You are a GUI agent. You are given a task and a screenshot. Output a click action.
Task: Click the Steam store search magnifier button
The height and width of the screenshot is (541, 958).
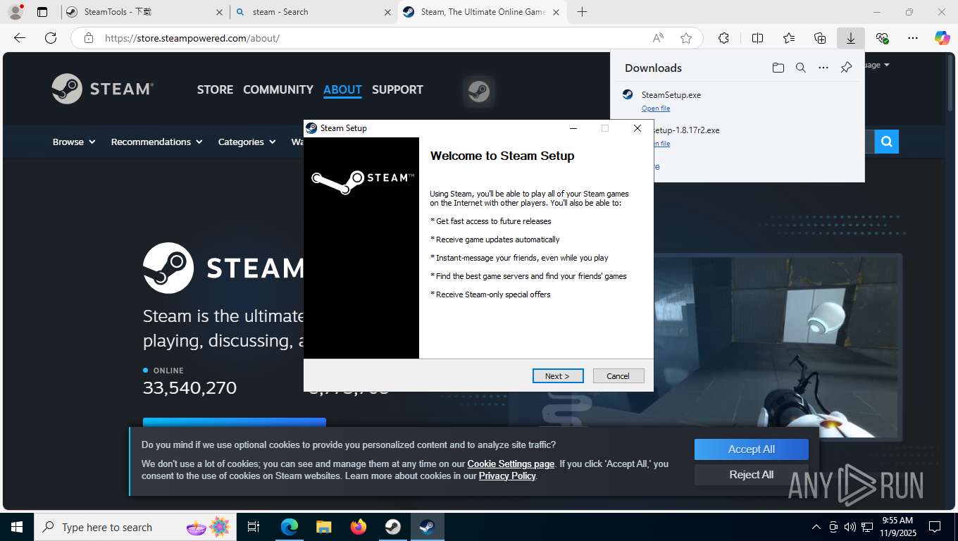(887, 142)
